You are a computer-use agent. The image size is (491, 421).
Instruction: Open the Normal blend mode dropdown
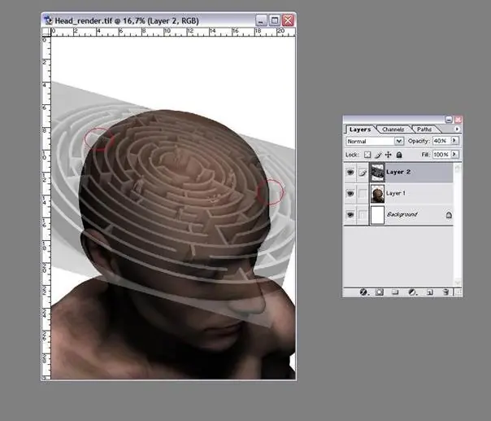374,141
